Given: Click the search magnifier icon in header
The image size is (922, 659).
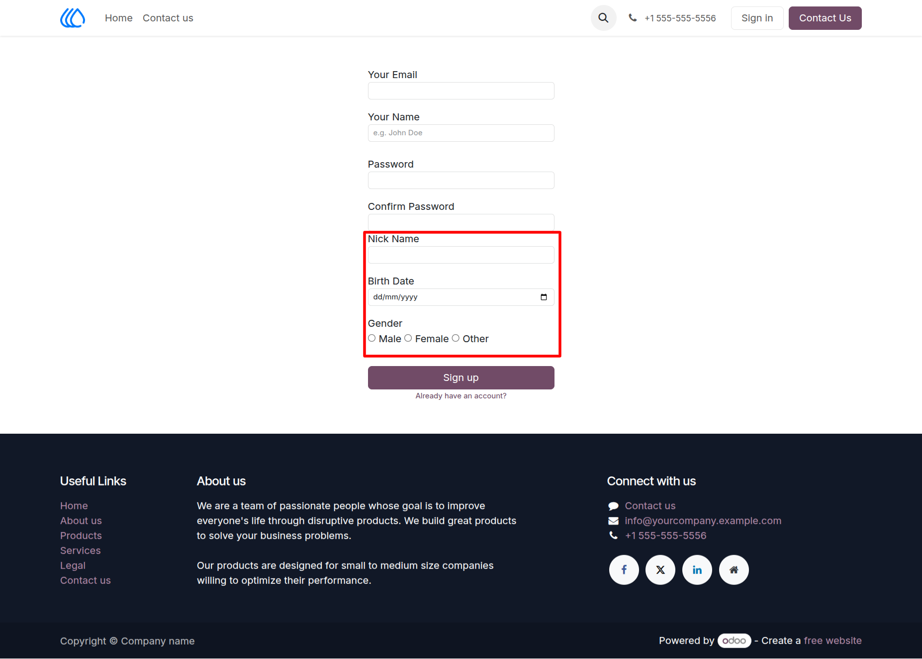Looking at the screenshot, I should [x=603, y=18].
